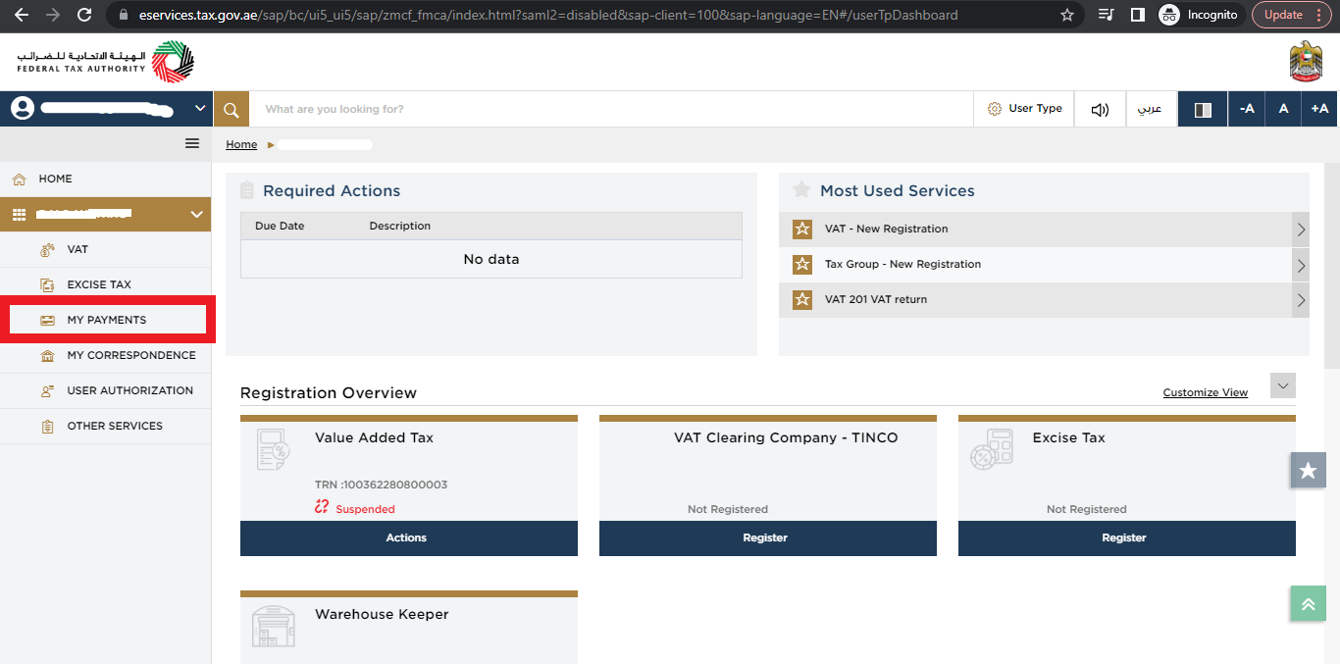Click Actions on Value Added Tax card
The height and width of the screenshot is (664, 1340).
409,537
